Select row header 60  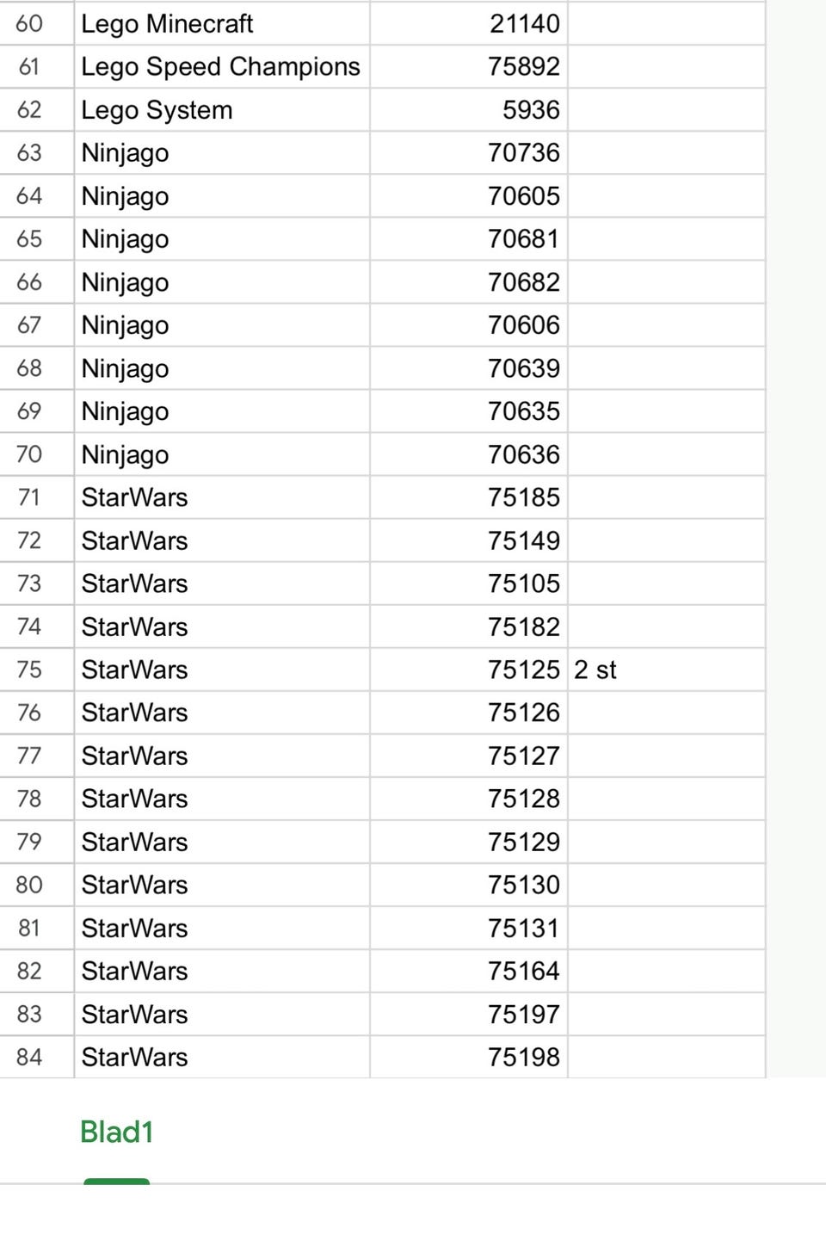(x=29, y=23)
